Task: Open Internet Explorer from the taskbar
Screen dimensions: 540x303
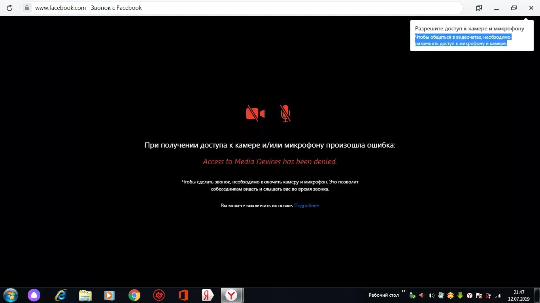Action: [x=60, y=295]
